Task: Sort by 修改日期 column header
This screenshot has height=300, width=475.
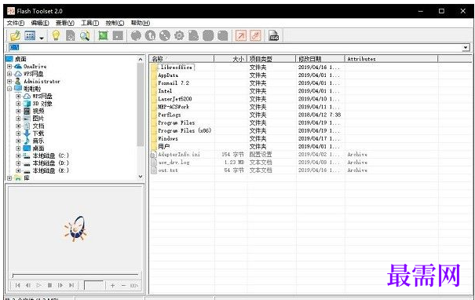Action: coord(320,59)
